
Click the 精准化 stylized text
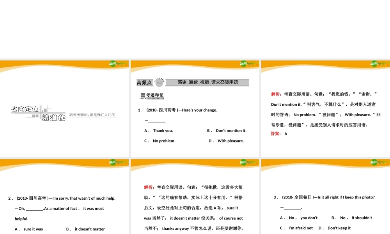53,117
